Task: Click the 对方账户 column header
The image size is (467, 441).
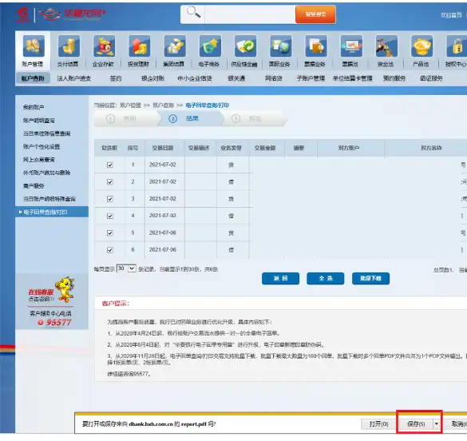Action: coord(349,148)
